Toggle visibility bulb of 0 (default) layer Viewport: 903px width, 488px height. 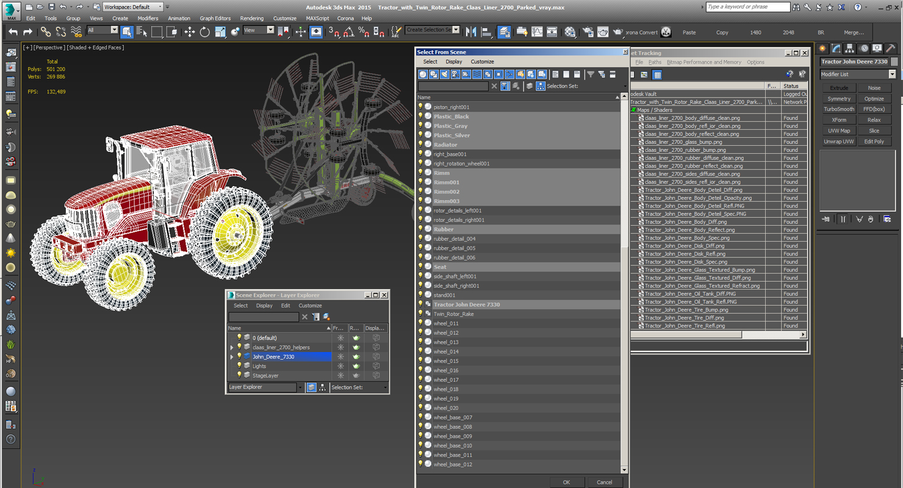click(239, 337)
